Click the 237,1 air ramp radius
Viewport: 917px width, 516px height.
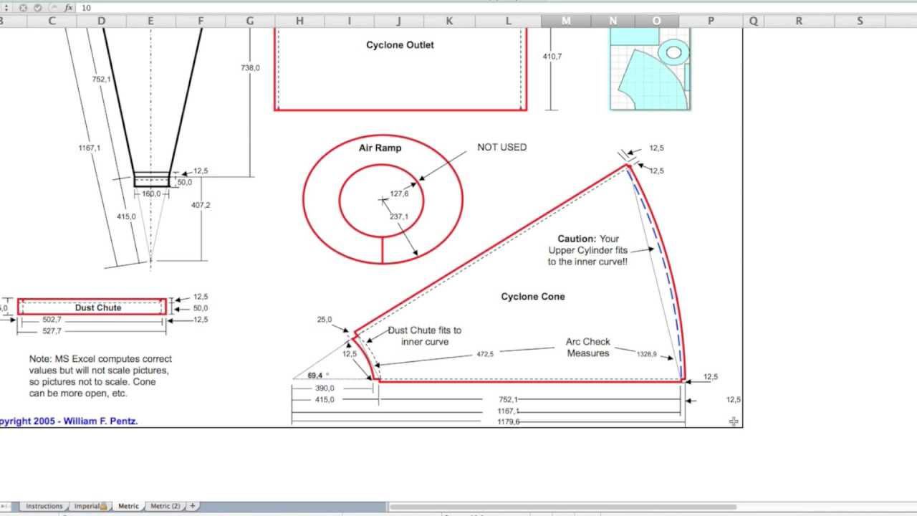399,217
